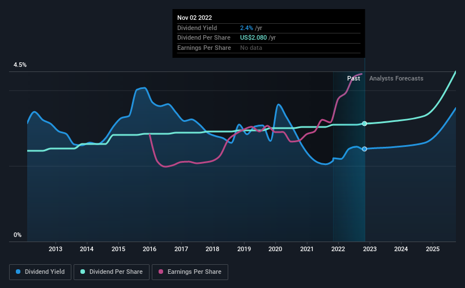Click the tooltip 'Earnings Per Share' row label

click(204, 48)
